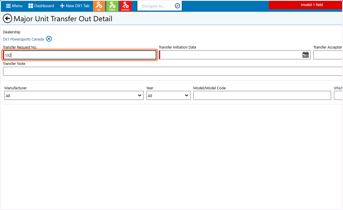Expand the Year dropdown
The width and height of the screenshot is (343, 210).
(x=168, y=95)
